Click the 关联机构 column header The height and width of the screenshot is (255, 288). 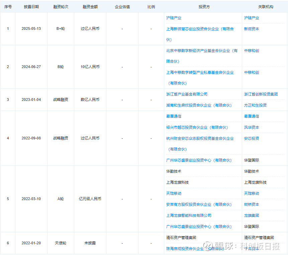point(265,7)
